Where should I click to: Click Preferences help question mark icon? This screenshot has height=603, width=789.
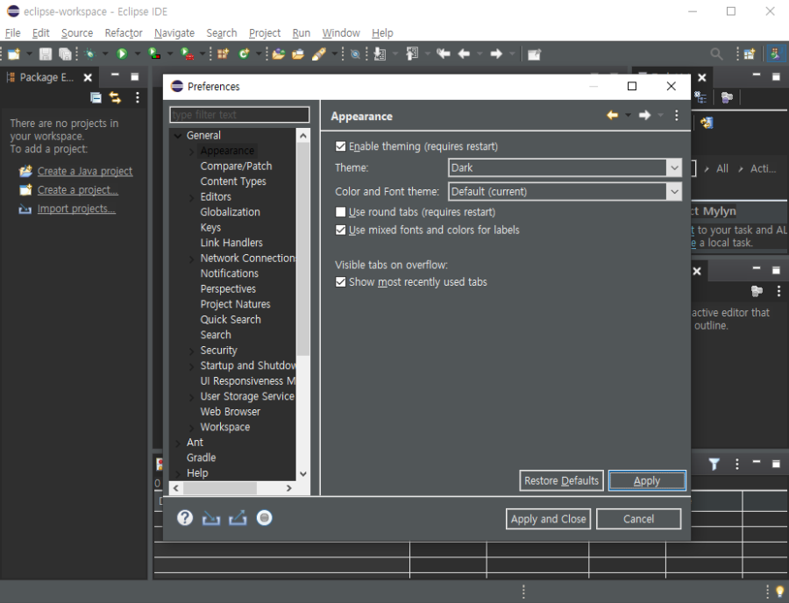click(x=185, y=518)
